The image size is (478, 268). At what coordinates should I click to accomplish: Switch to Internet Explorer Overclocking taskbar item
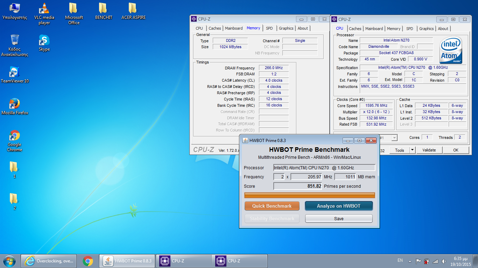[x=49, y=261]
